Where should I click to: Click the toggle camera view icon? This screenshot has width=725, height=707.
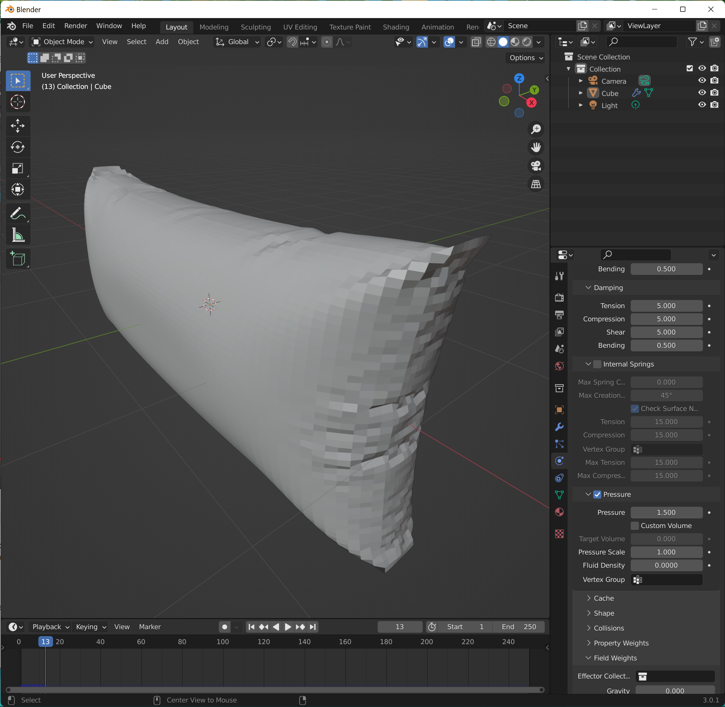536,166
